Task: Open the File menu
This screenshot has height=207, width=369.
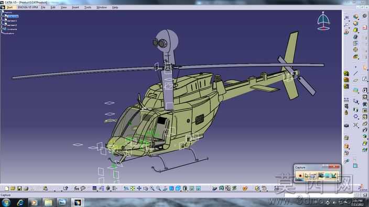Action: click(x=43, y=7)
